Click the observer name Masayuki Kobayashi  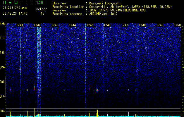(105, 3)
